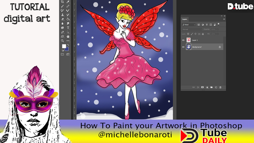
Task: Toggle shape layer filter
Action: (x=211, y=25)
